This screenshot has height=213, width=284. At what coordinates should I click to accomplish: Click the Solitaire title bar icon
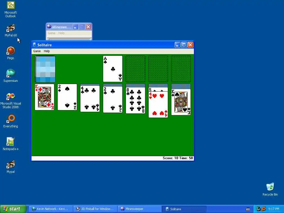pyautogui.click(x=34, y=45)
